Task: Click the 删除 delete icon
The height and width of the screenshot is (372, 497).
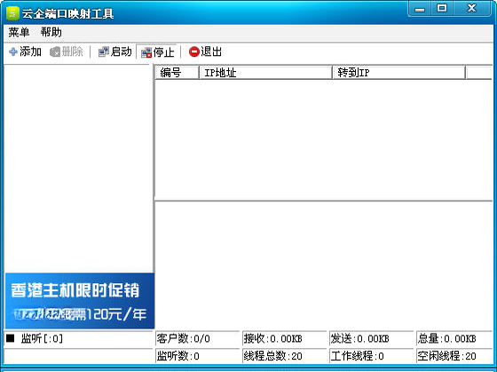Action: coord(55,52)
